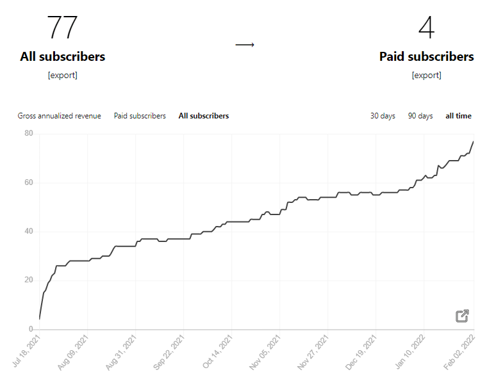This screenshot has height=379, width=487.
Task: Click the large 77 subscriber count
Action: click(x=62, y=28)
